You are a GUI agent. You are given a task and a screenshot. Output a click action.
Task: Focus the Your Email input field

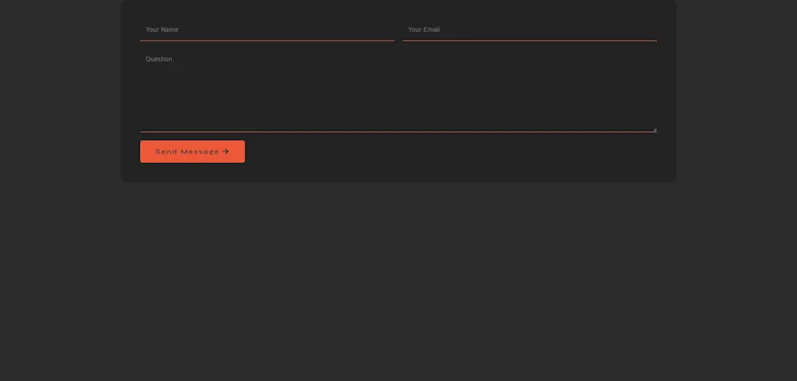click(x=530, y=30)
